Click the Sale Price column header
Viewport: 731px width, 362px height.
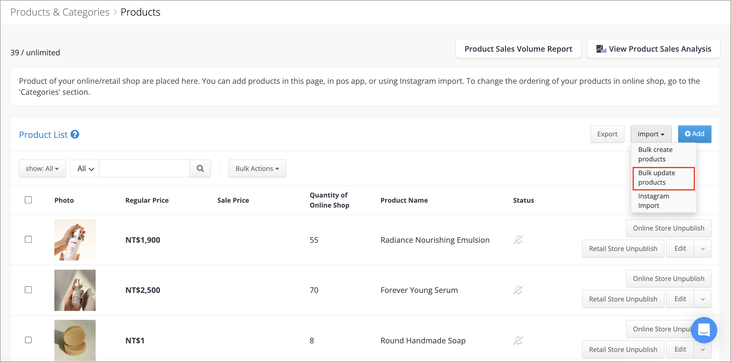[233, 200]
